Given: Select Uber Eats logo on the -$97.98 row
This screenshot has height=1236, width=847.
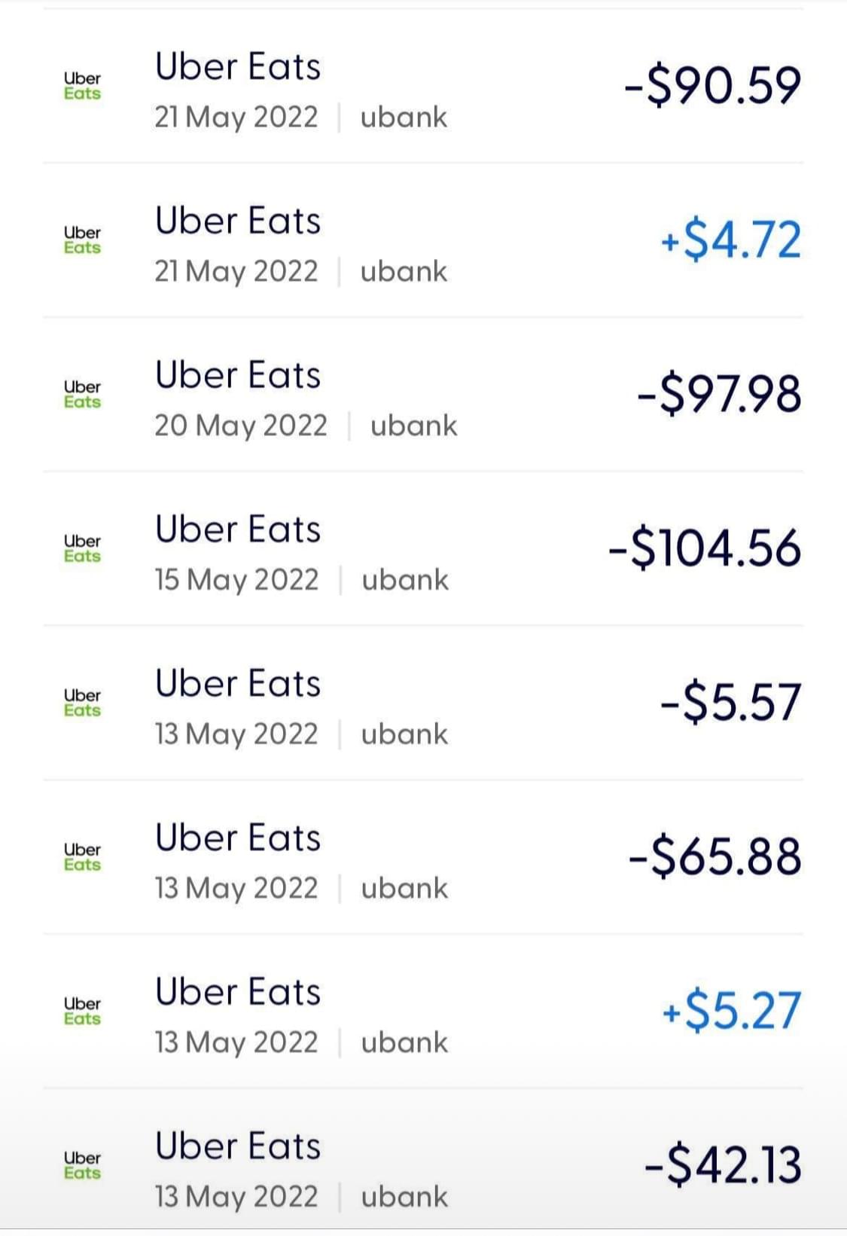Looking at the screenshot, I should (x=82, y=394).
